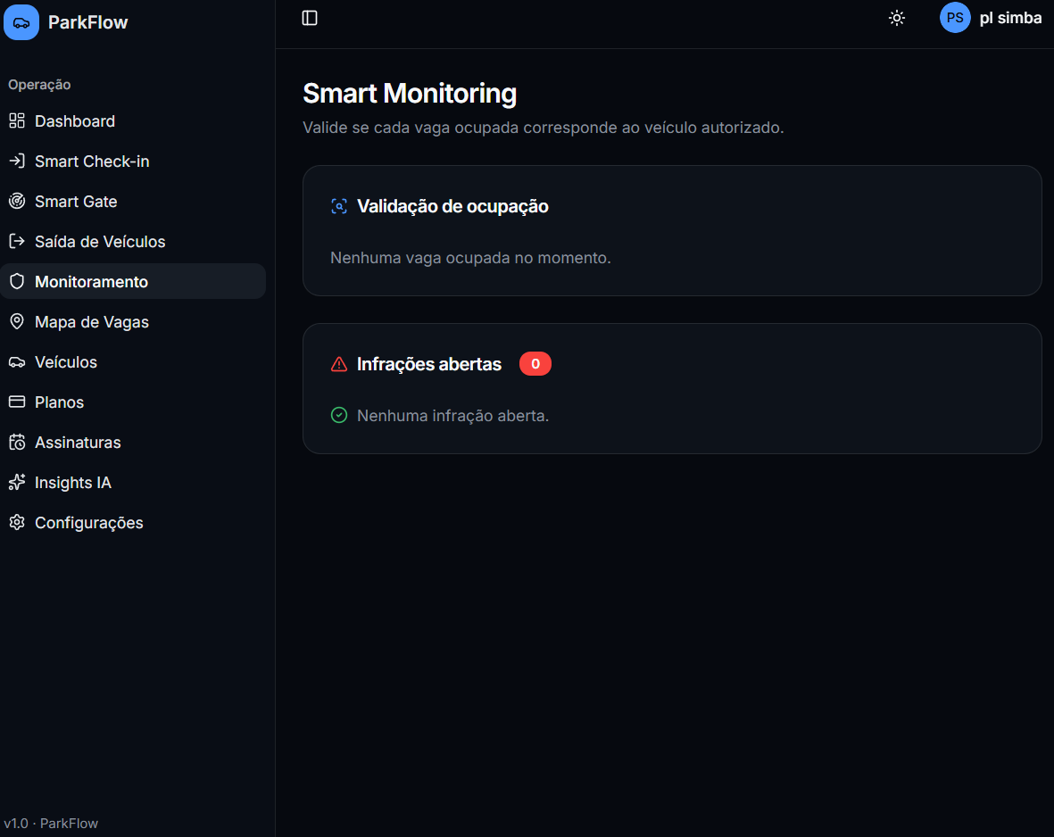Click the ParkFlow brand name link
1054x837 pixels.
click(x=88, y=22)
